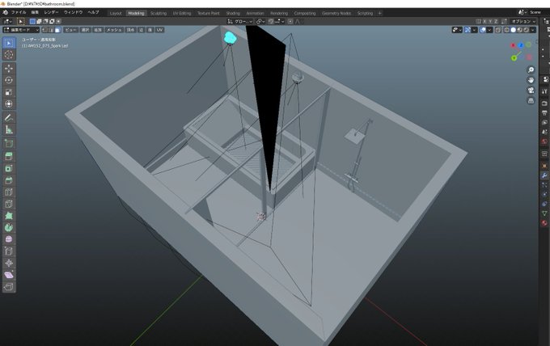Toggle show overlays button
Viewport: 550px width, 346px height.
point(483,30)
